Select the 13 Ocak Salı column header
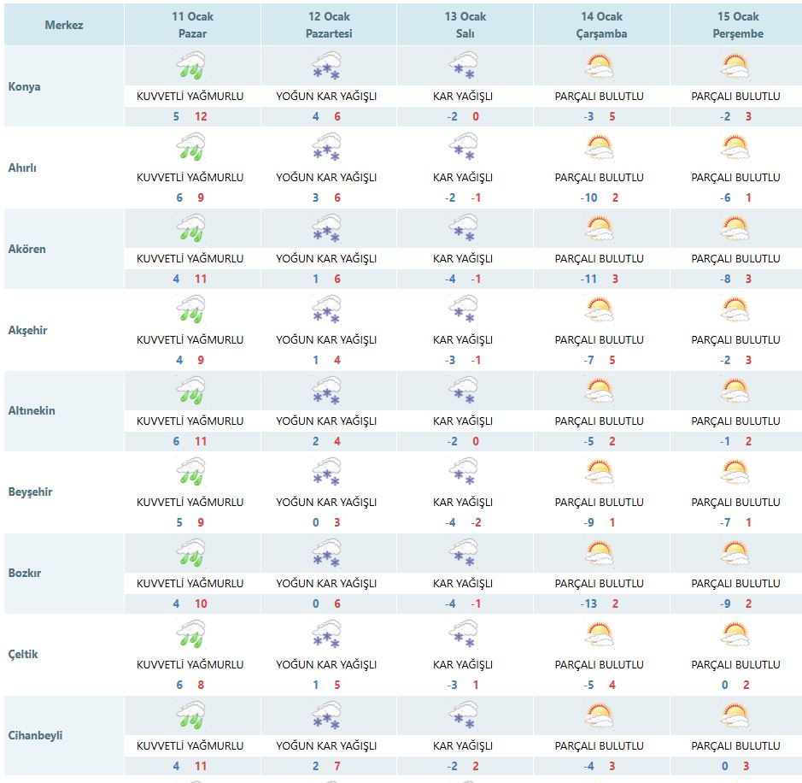The image size is (802, 783). 465,25
